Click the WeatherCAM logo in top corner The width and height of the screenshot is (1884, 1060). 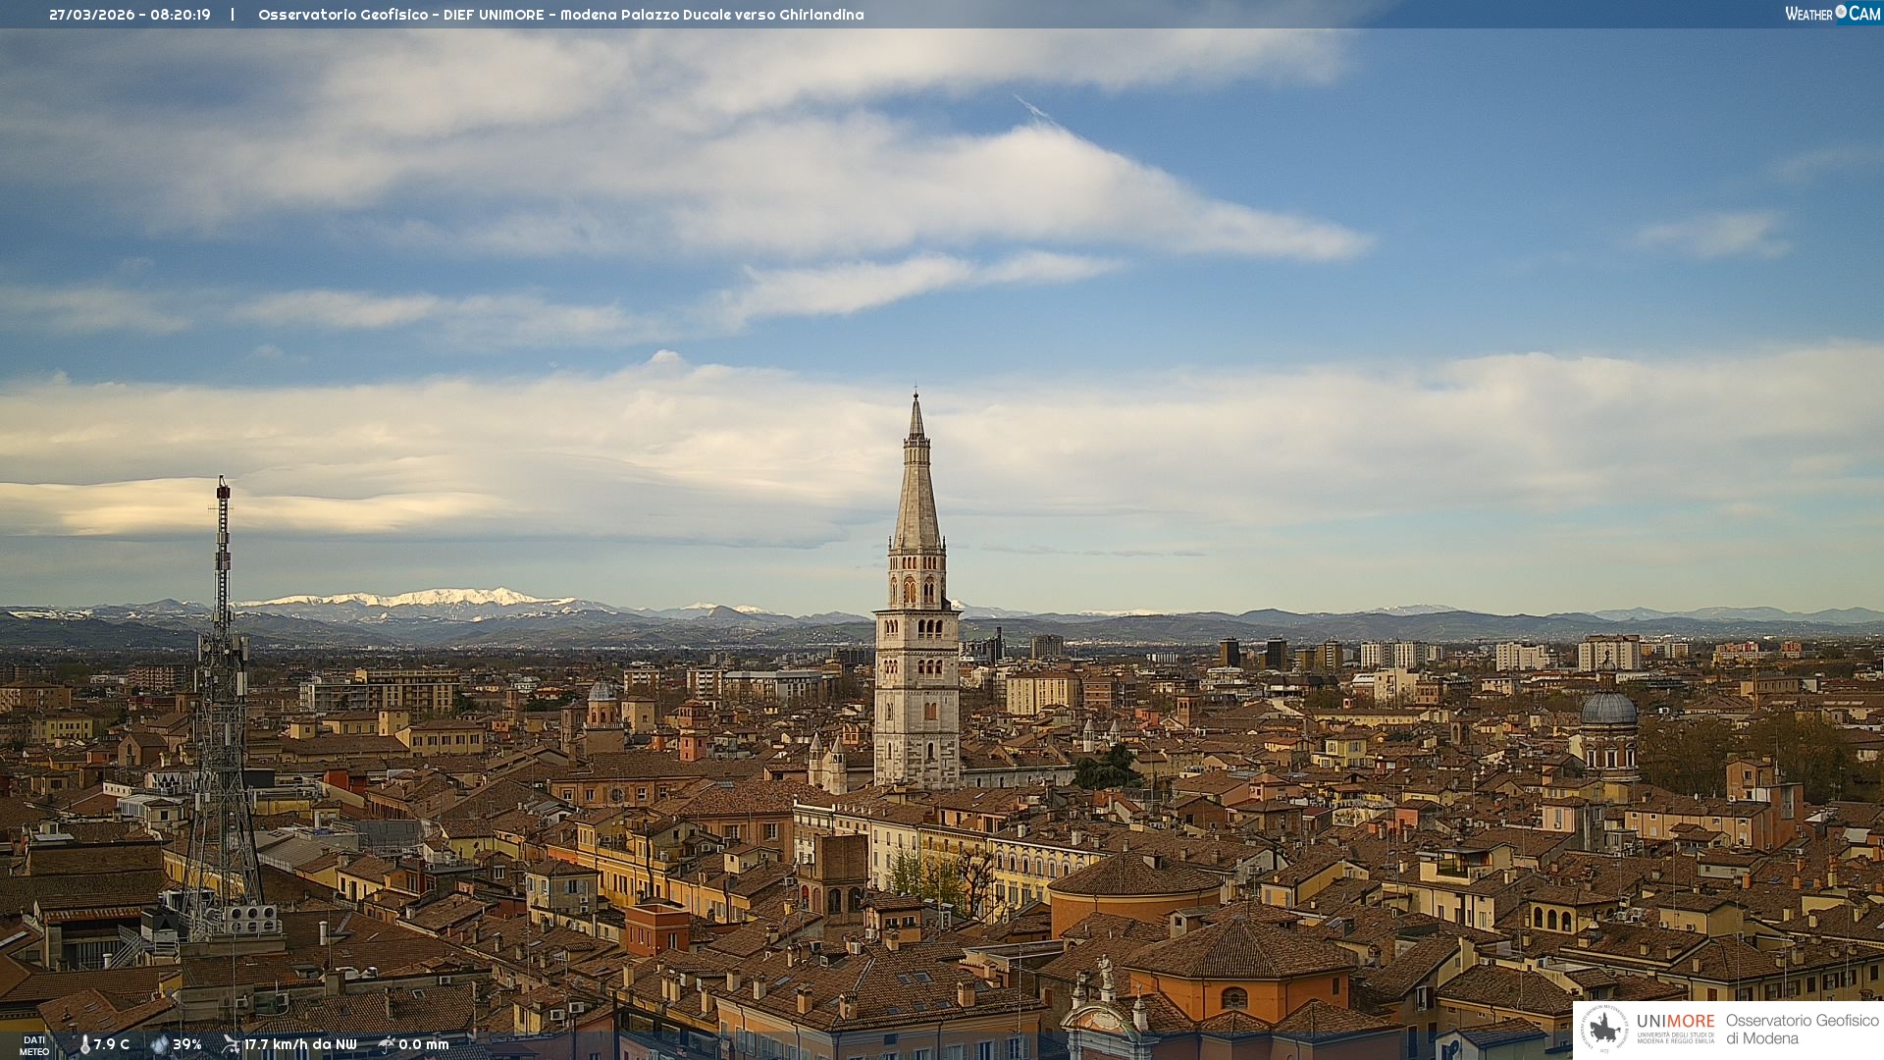[1832, 14]
